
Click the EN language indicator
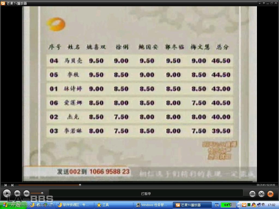pyautogui.click(x=217, y=205)
